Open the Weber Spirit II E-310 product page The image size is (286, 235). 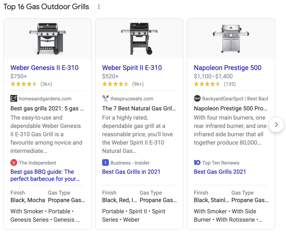(132, 68)
